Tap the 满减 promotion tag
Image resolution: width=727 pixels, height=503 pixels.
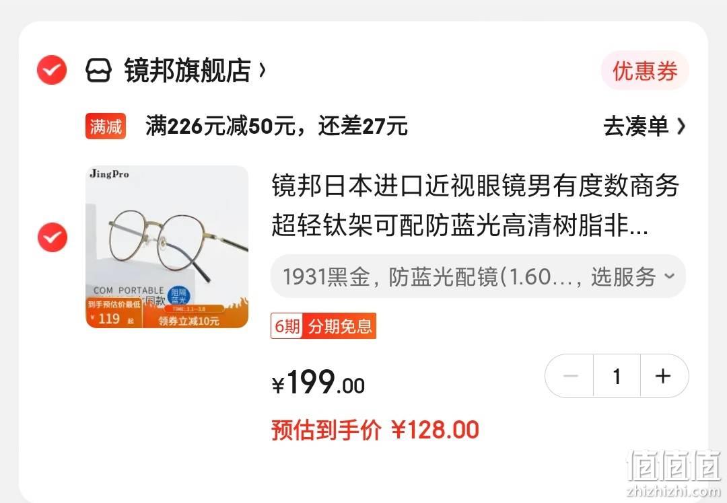click(106, 126)
